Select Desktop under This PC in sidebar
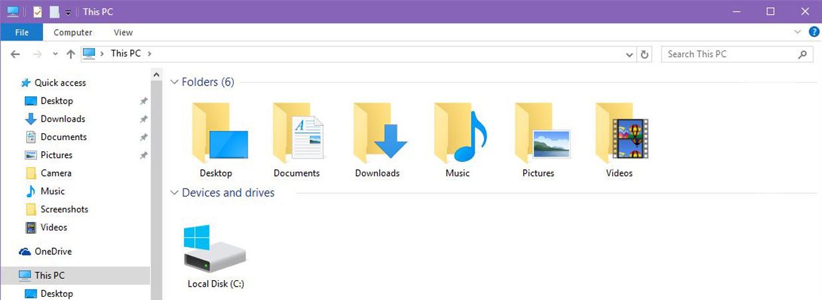The image size is (822, 300). (x=56, y=293)
